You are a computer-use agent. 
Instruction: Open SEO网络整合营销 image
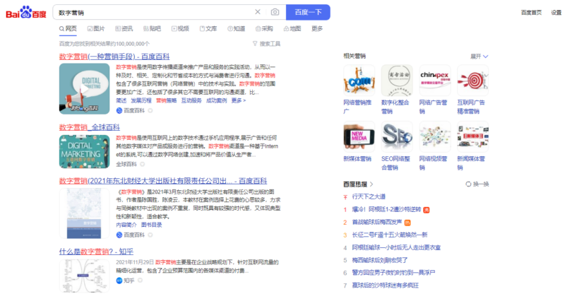click(x=397, y=136)
